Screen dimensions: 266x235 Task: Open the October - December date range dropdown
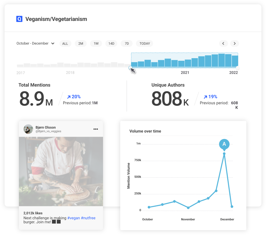[x=36, y=43]
